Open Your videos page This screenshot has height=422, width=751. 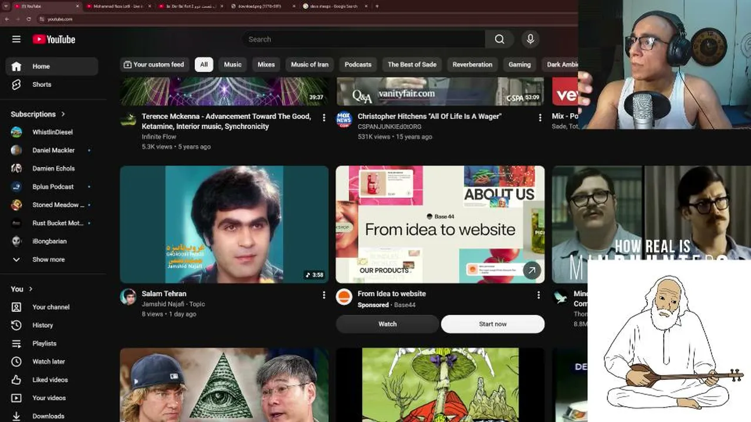pos(52,398)
